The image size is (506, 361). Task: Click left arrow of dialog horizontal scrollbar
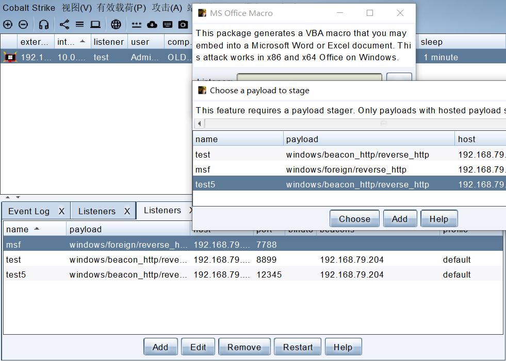(200, 124)
